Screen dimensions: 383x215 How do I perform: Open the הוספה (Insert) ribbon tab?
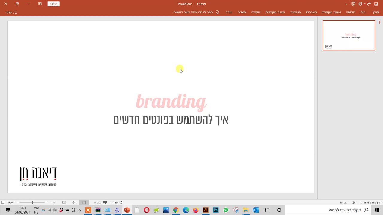tap(350, 12)
